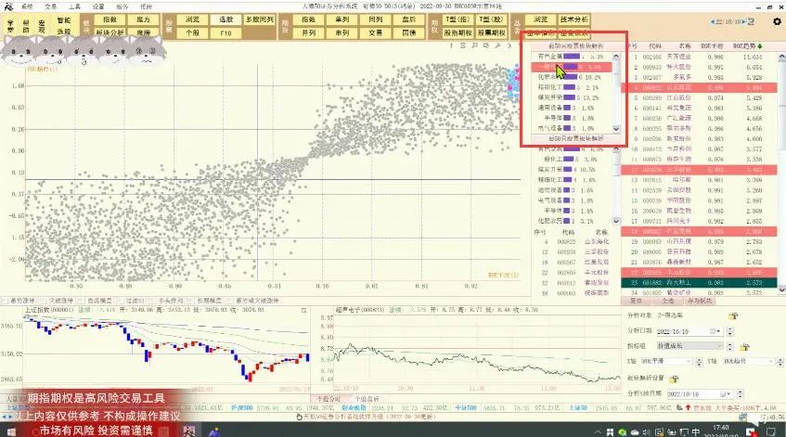Click the stock table vertical scrollbar
The image size is (786, 437).
tap(781, 171)
